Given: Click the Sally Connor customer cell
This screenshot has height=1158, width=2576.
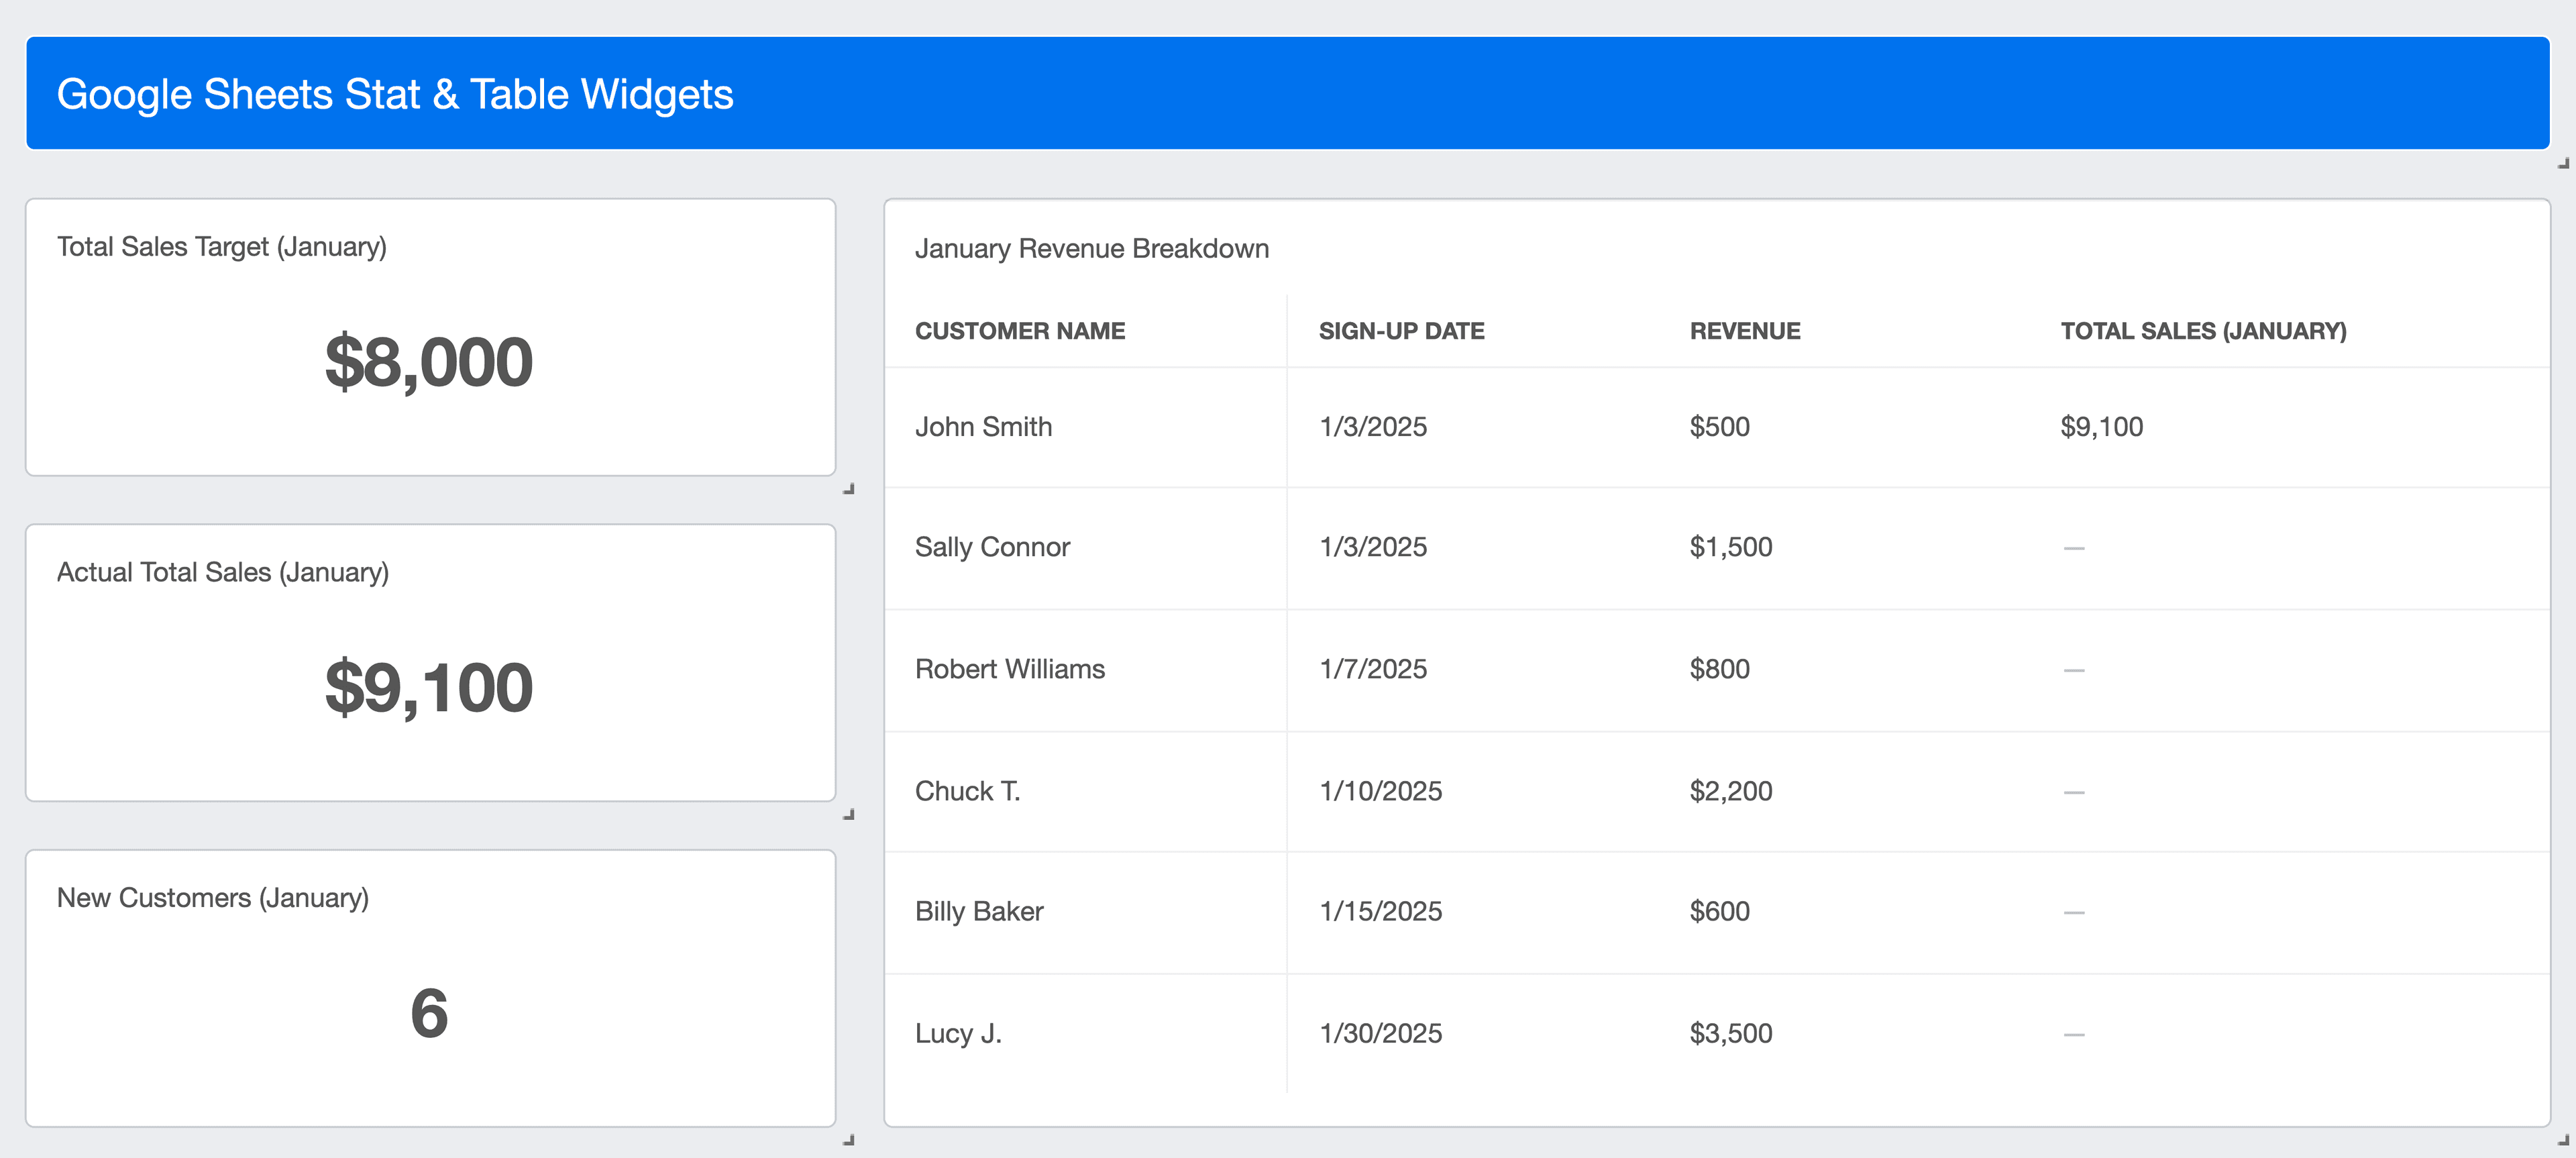Looking at the screenshot, I should pyautogui.click(x=992, y=547).
